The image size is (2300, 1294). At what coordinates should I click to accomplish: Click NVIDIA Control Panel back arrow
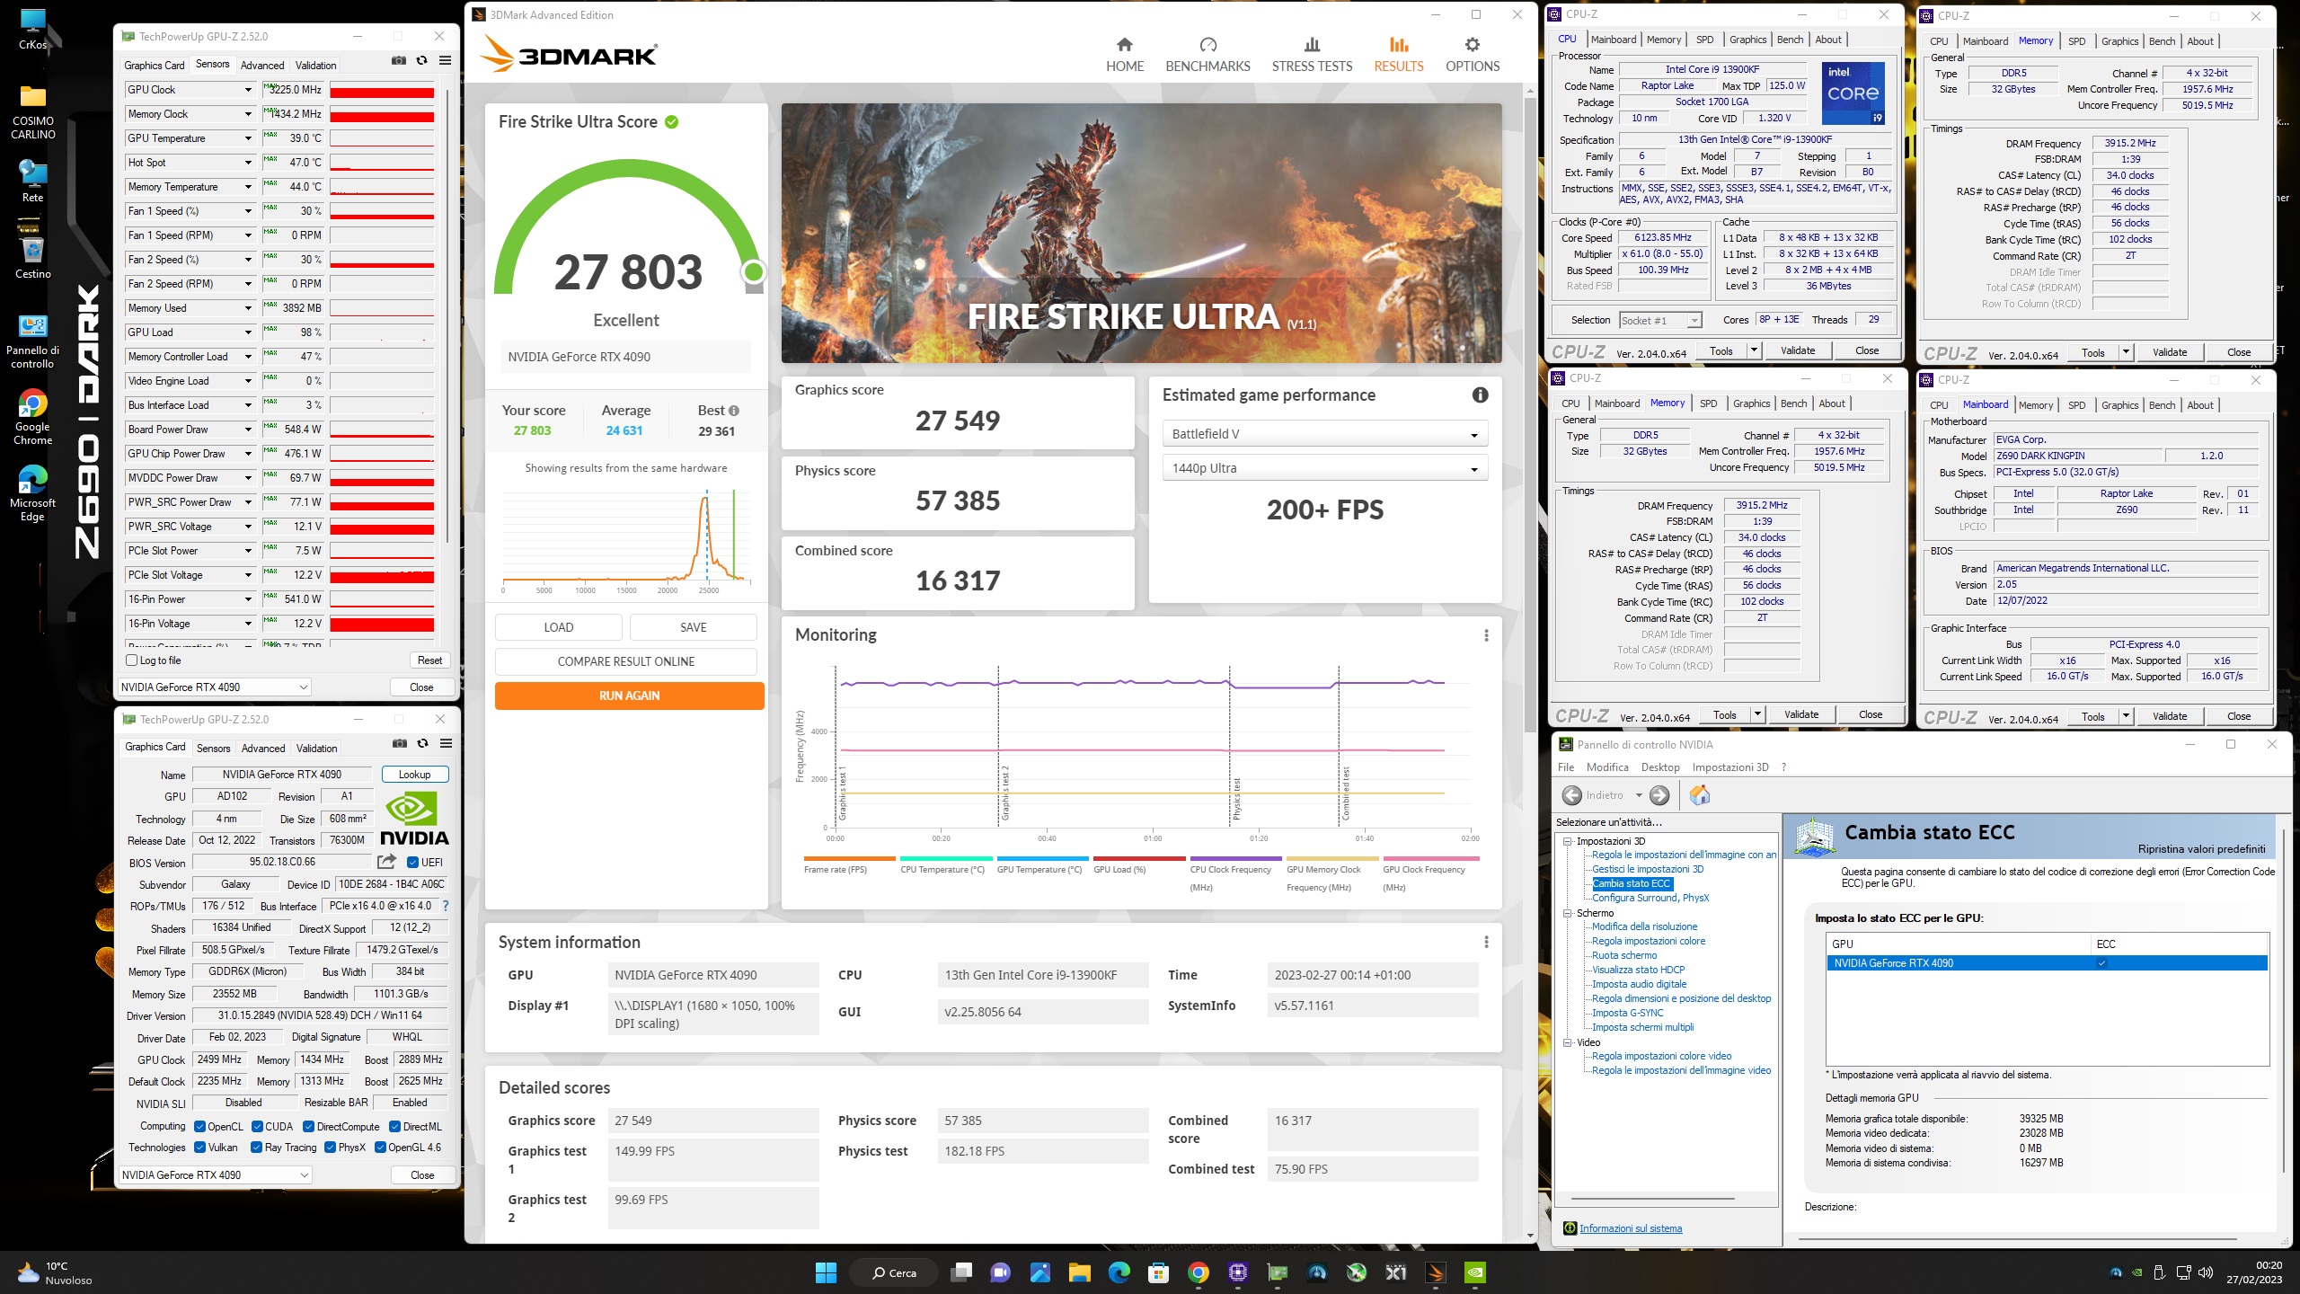[x=1572, y=795]
